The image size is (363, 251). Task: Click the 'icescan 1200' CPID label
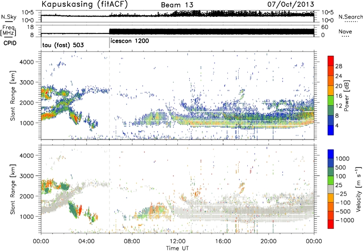click(x=130, y=41)
